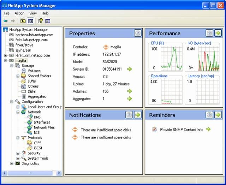Click the Reminders panel green arrow button
Screen dimensions: 226x185
[x=218, y=115]
